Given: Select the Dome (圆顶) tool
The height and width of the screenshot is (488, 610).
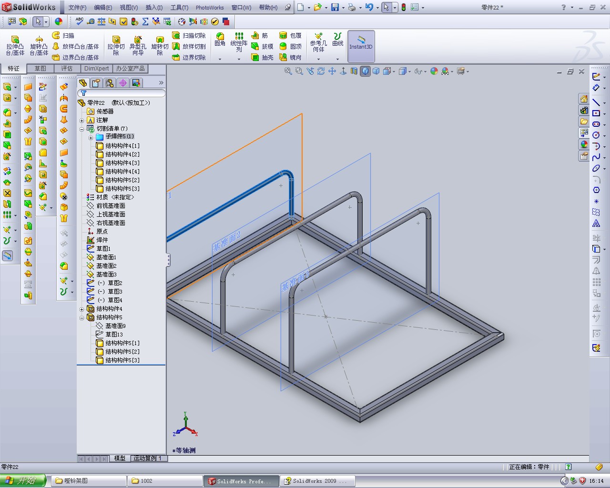Looking at the screenshot, I should (x=290, y=47).
